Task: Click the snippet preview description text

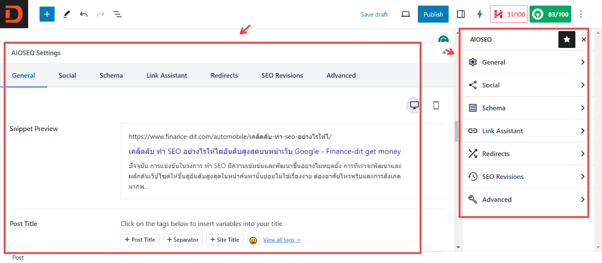Action: [266, 176]
